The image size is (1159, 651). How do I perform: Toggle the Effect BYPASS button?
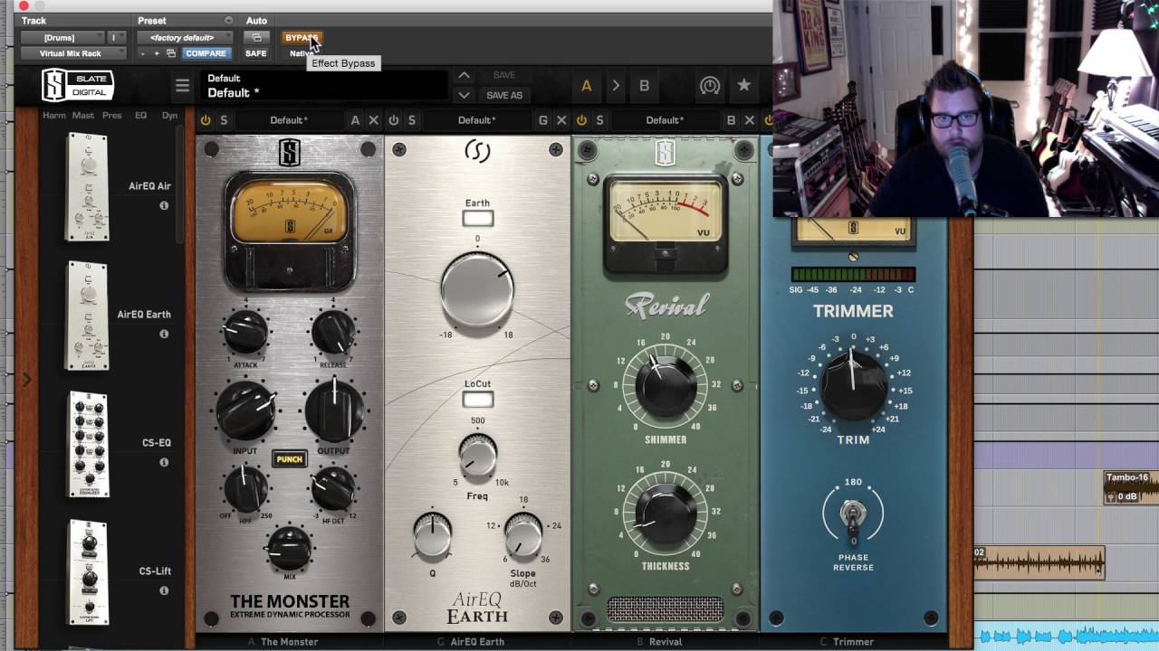pyautogui.click(x=301, y=38)
